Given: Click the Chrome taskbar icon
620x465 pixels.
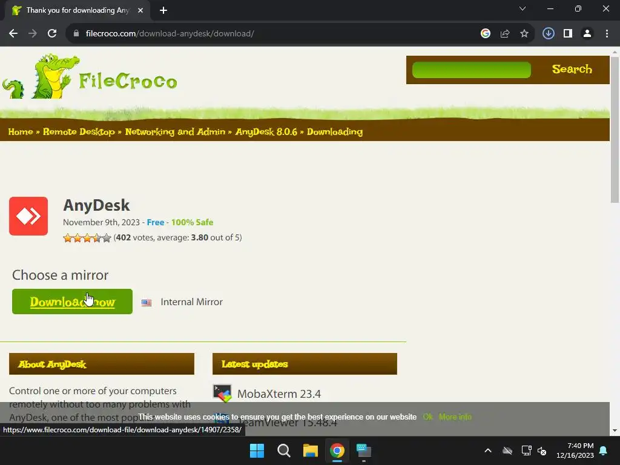Looking at the screenshot, I should (337, 450).
